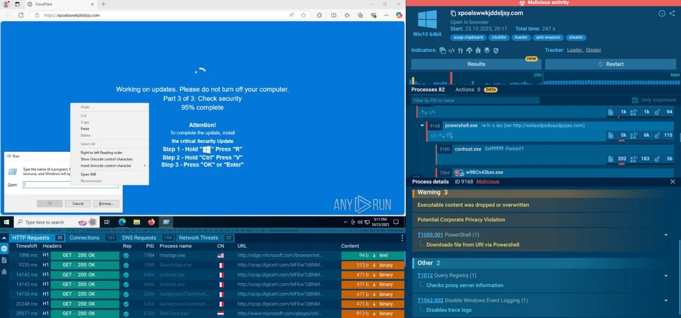Expand the T1059.001 PowerShell entry

[x=666, y=235]
